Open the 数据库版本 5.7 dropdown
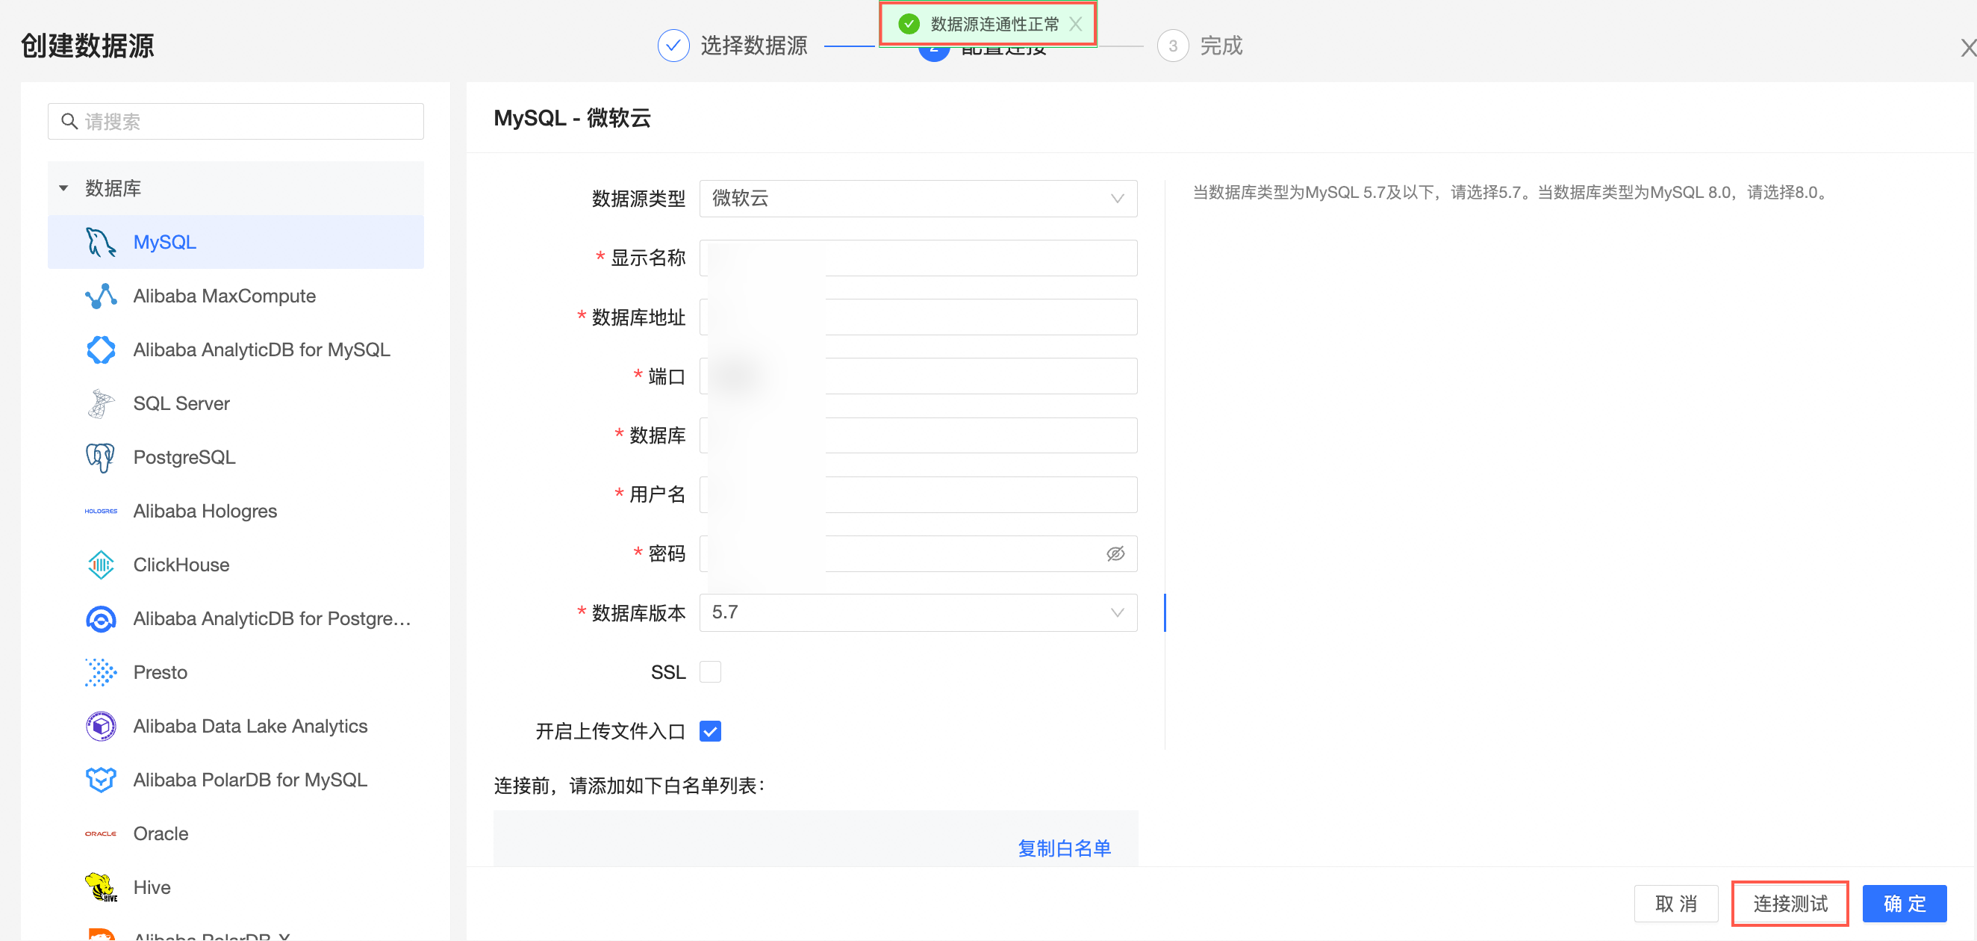 tap(918, 612)
